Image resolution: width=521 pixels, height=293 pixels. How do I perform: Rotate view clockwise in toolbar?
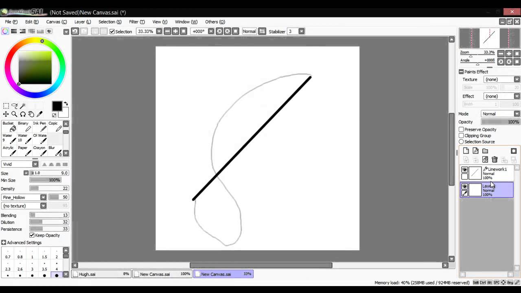(x=228, y=31)
